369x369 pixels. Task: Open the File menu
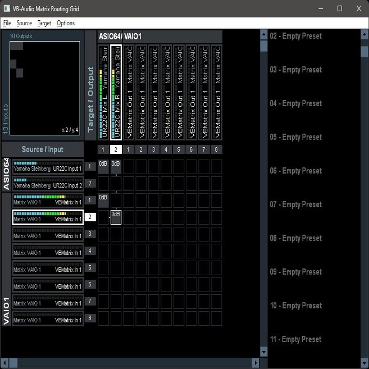7,23
